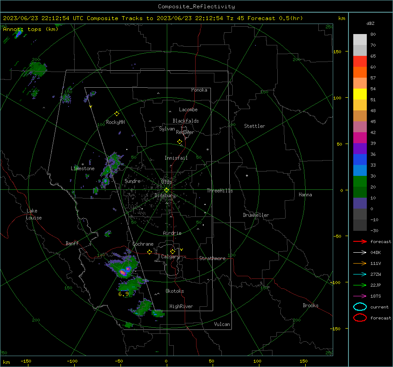Click the HighRiver label
393x367 pixels.
pos(181,306)
